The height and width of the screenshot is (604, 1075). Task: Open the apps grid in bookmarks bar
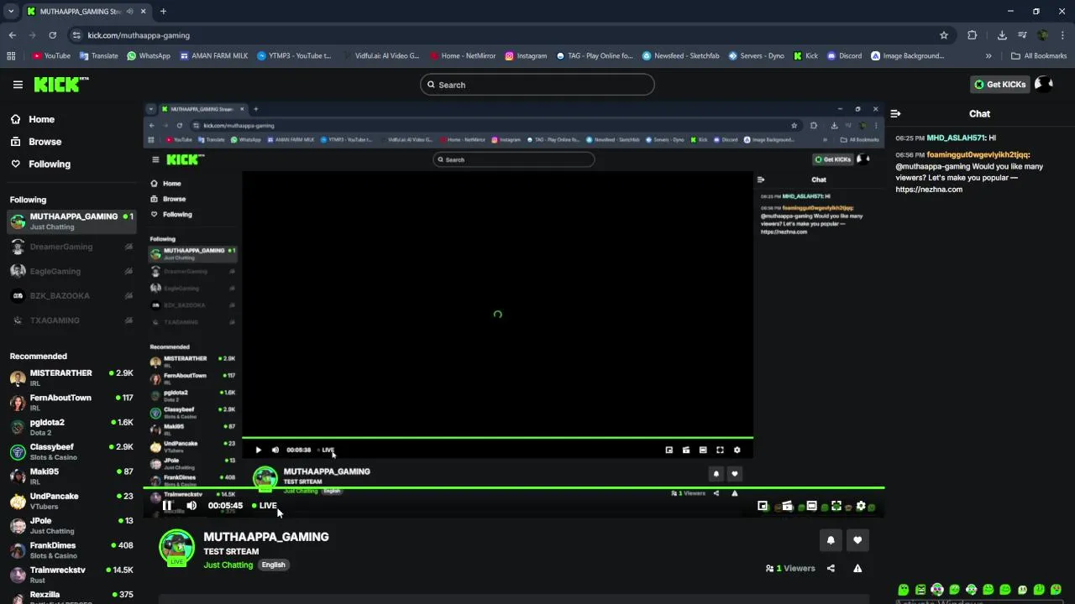11,56
